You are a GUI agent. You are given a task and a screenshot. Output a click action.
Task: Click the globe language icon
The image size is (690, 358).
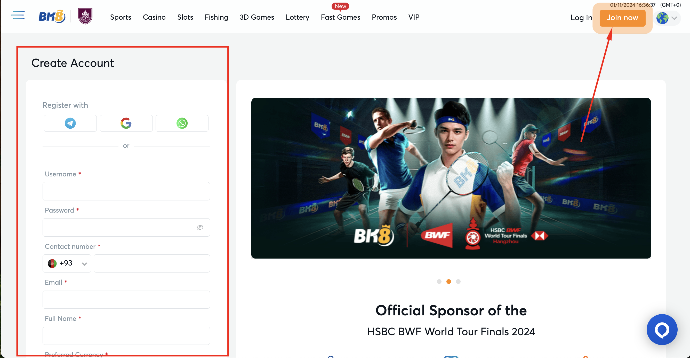(662, 18)
